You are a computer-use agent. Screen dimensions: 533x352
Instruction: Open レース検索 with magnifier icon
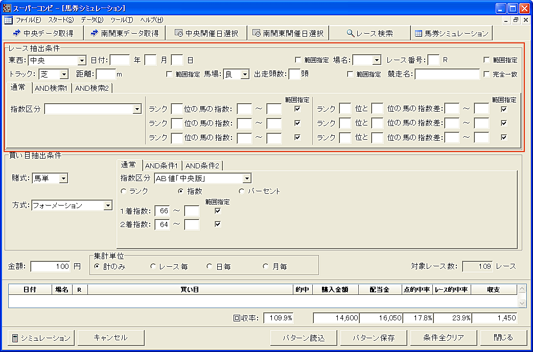click(369, 33)
